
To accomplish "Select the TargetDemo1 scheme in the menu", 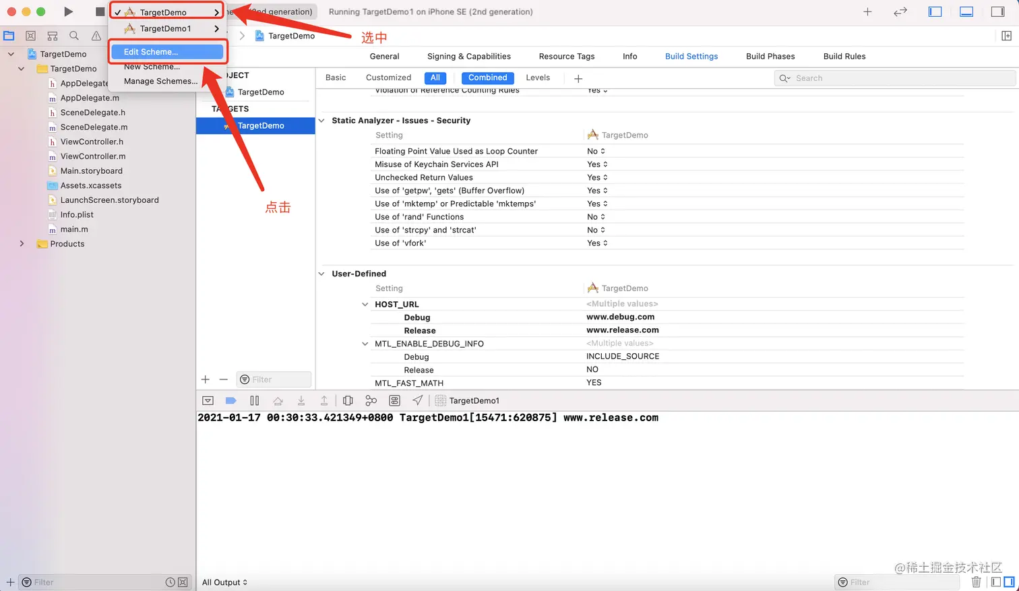I will 167,28.
